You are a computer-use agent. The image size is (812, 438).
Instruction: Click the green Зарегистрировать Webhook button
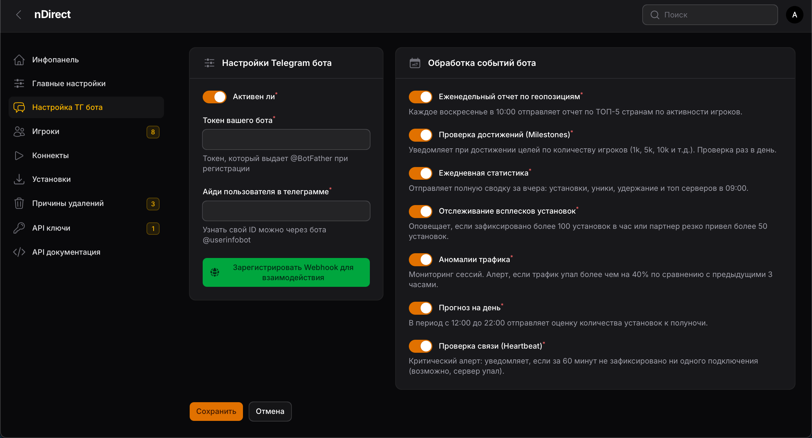click(x=286, y=273)
